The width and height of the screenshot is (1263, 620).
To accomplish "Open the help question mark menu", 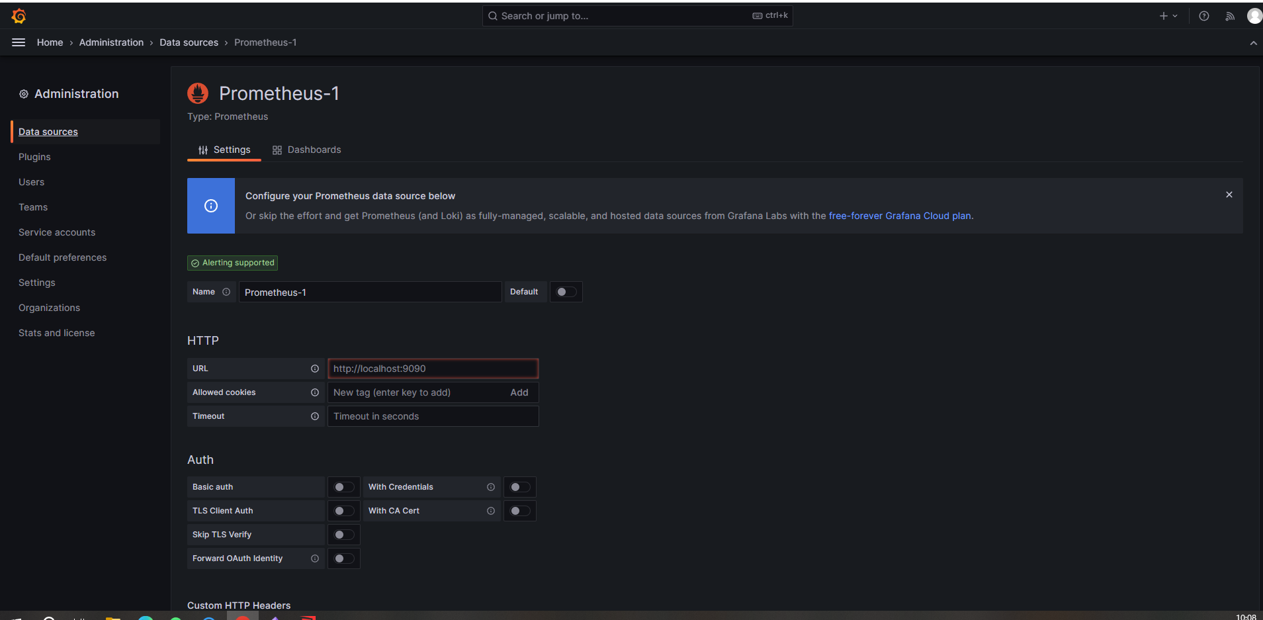I will click(1204, 16).
